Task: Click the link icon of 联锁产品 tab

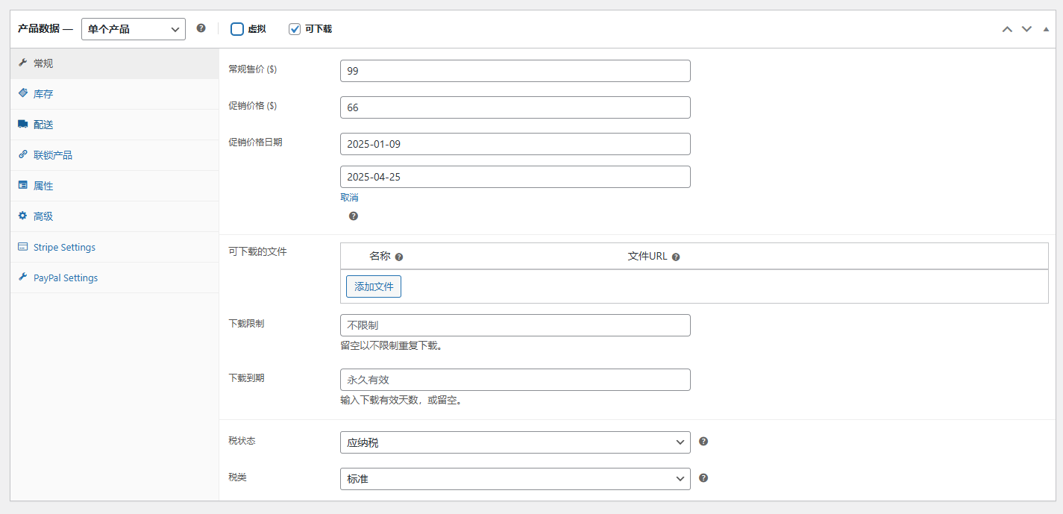Action: pyautogui.click(x=23, y=155)
